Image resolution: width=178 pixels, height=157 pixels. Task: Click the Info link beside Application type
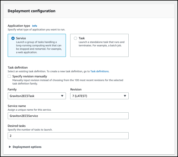[x=35, y=26]
